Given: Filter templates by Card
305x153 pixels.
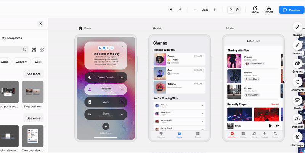Looking at the screenshot, I should [4, 62].
